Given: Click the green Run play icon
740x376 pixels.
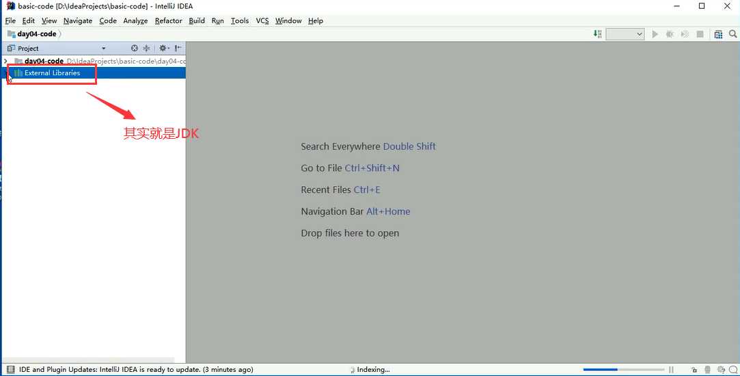Looking at the screenshot, I should pos(655,34).
